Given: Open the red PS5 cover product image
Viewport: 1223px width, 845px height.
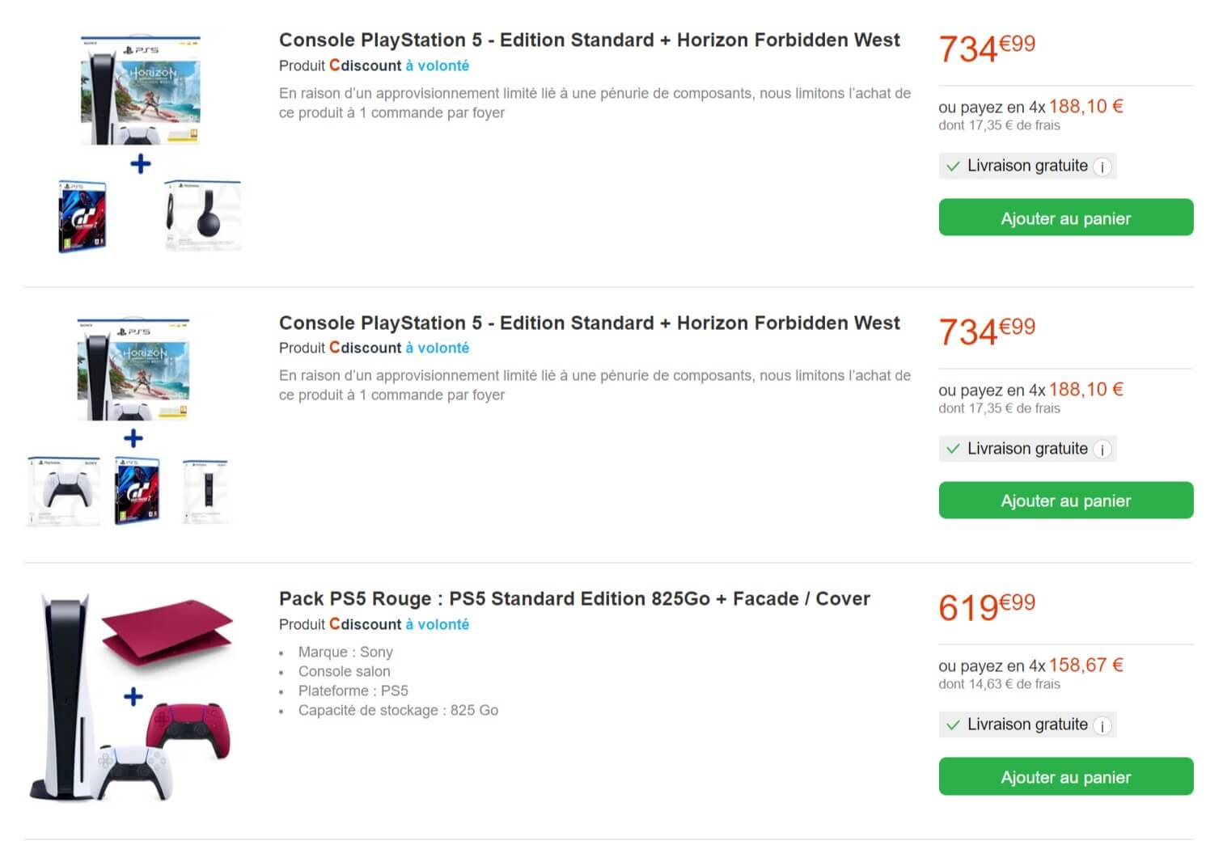Looking at the screenshot, I should coord(166,630).
